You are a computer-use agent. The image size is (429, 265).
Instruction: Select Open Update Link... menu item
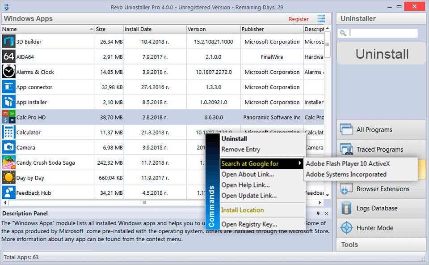[x=262, y=196]
